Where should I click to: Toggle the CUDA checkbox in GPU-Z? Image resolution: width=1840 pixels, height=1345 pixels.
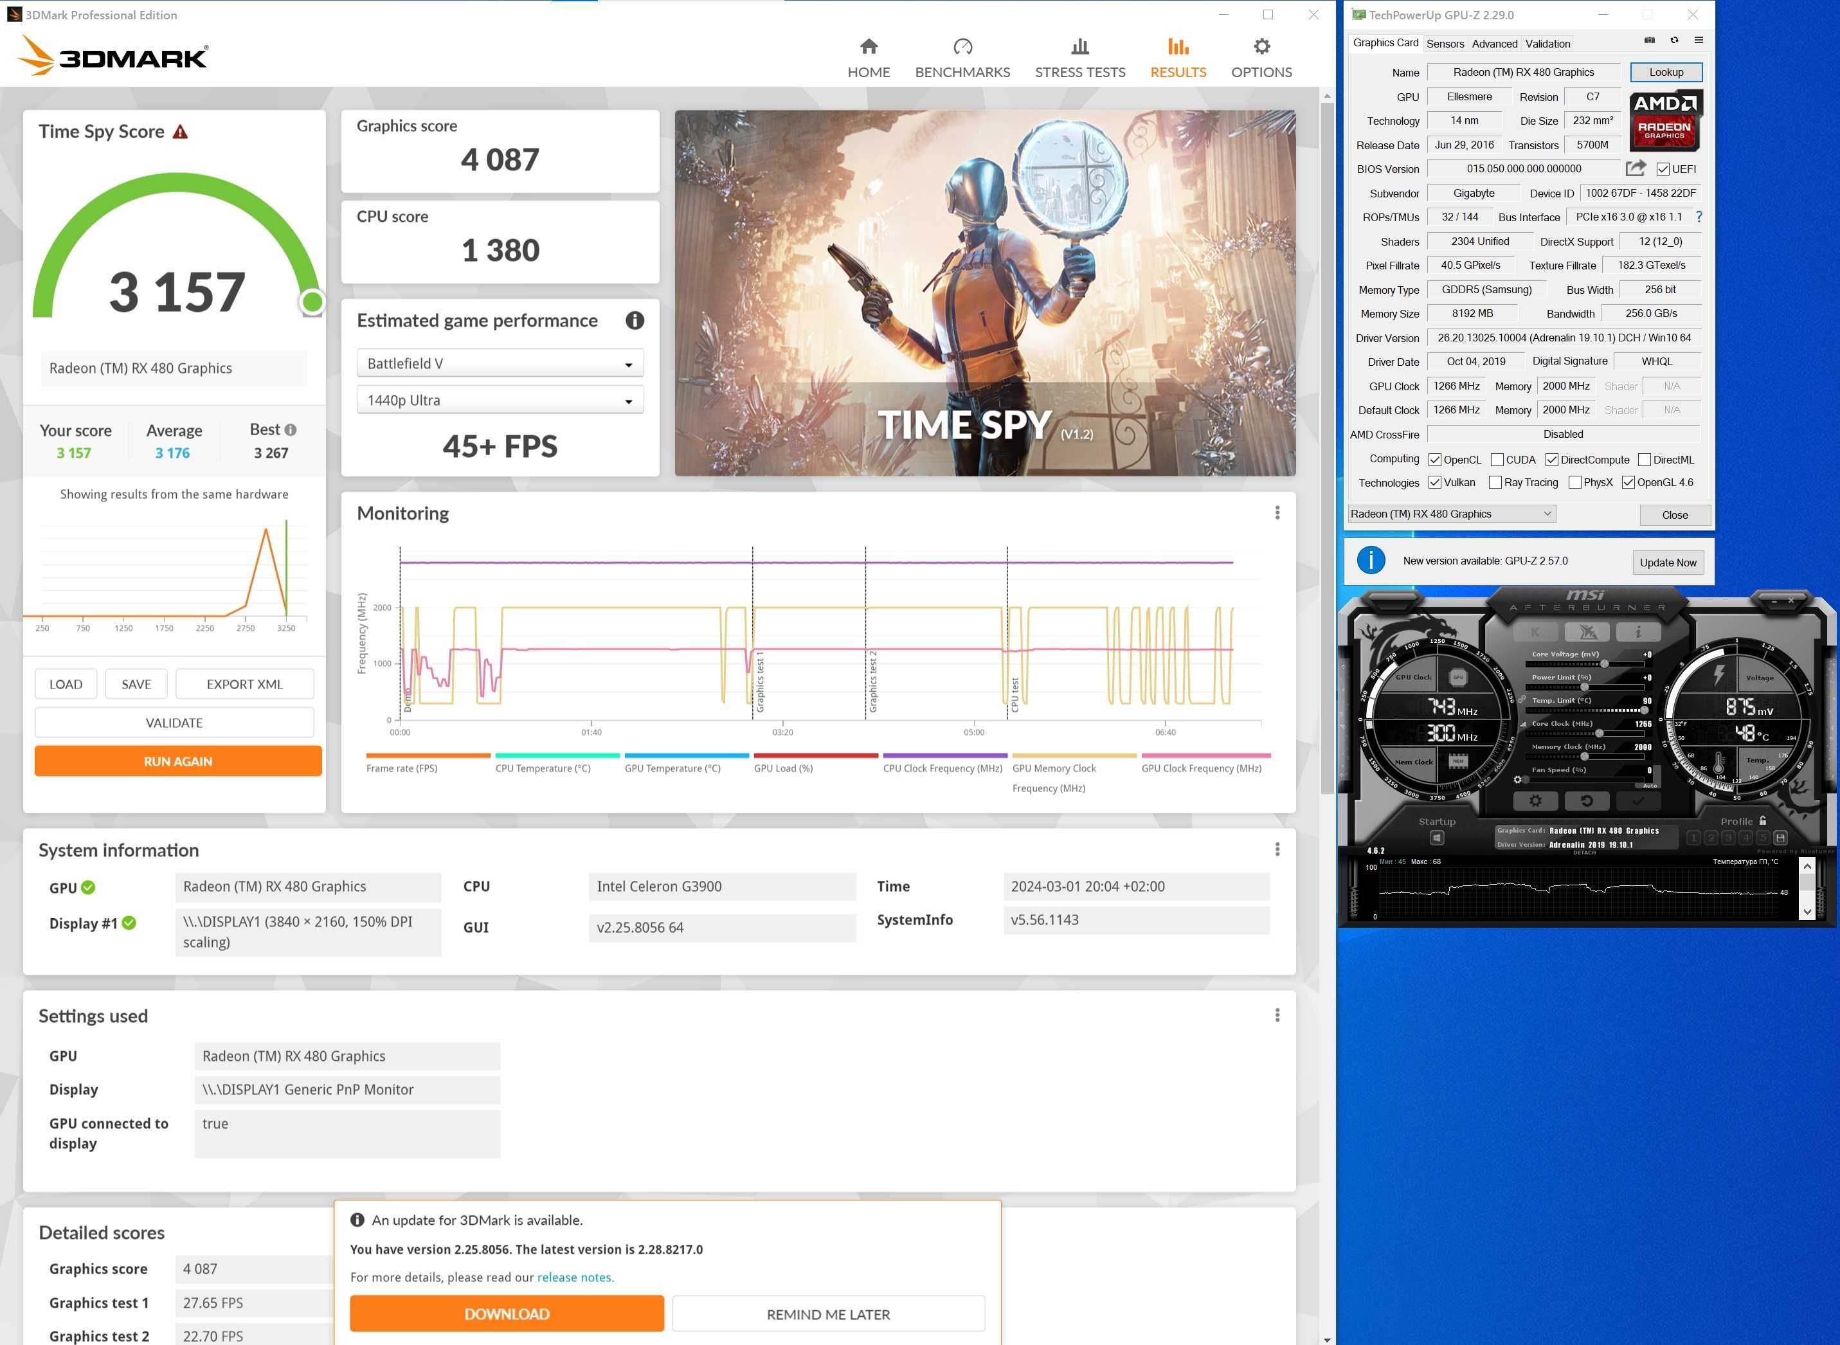click(x=1497, y=460)
